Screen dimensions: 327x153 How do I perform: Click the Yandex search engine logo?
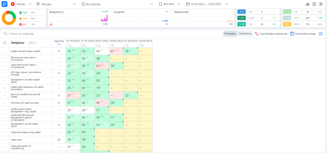click(x=13, y=4)
